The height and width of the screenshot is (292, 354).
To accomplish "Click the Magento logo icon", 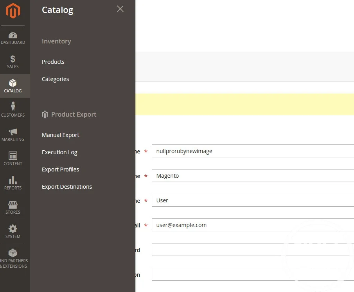I will [x=13, y=11].
